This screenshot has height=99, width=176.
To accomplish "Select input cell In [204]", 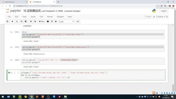I will coord(93,61).
